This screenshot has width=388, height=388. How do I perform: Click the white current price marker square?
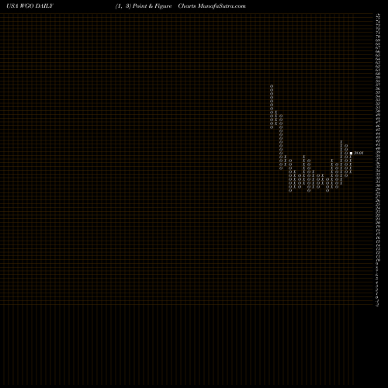351,153
